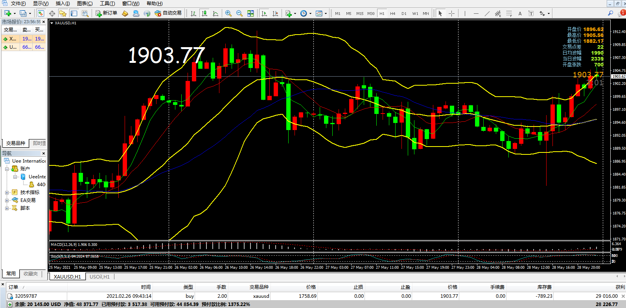Viewport: 626px width, 308px height.
Task: Select M1 timeframe
Action: (338, 13)
